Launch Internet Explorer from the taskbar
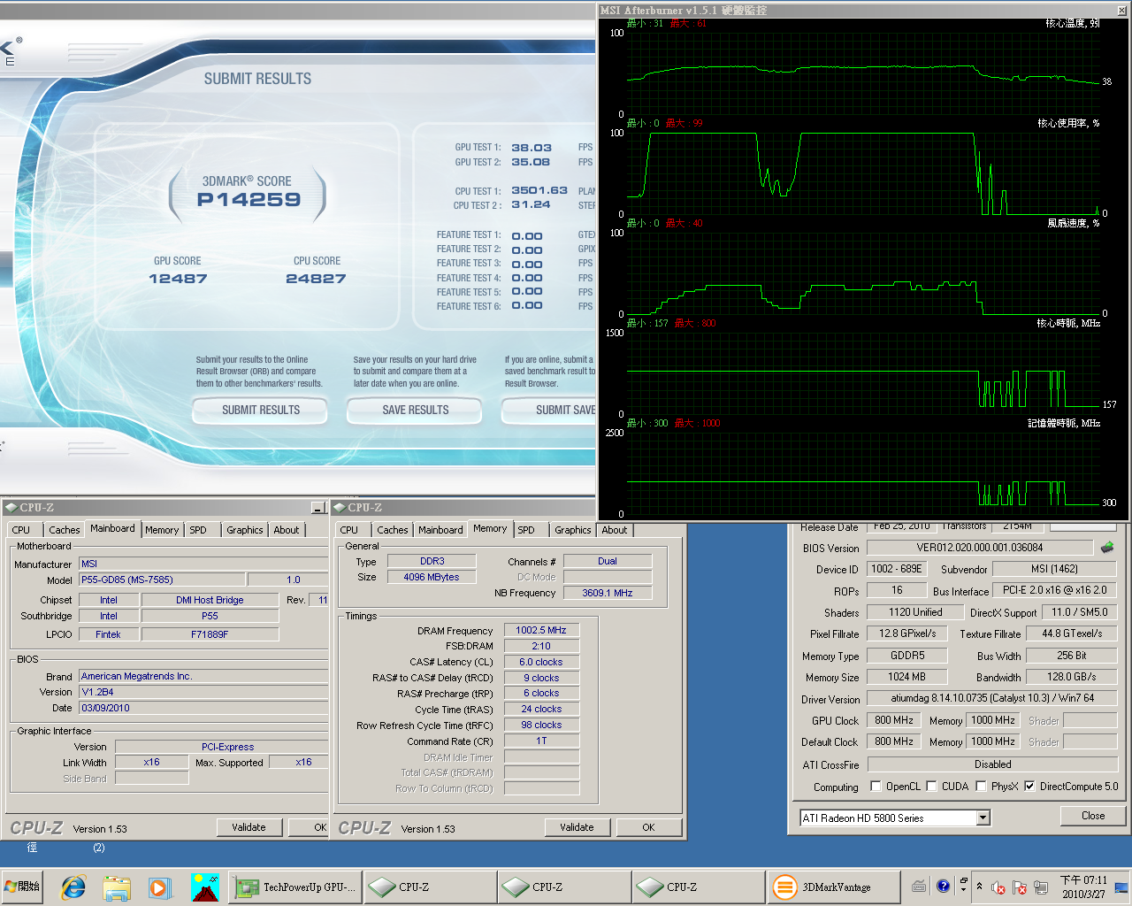 pyautogui.click(x=73, y=887)
